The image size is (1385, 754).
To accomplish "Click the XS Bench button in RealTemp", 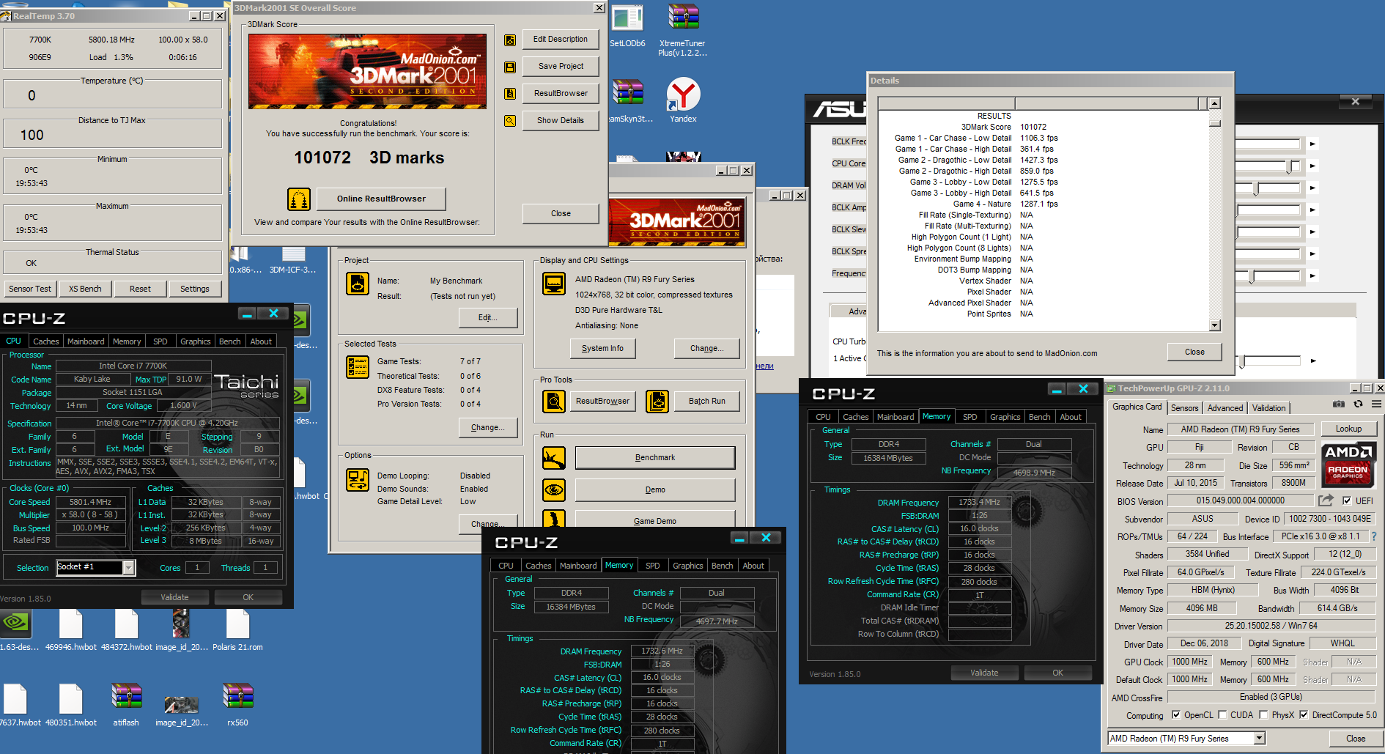I will [x=85, y=289].
